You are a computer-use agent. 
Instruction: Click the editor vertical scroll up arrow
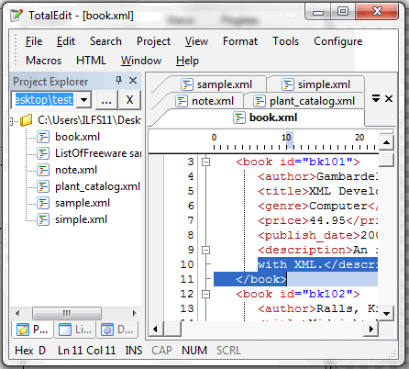386,142
